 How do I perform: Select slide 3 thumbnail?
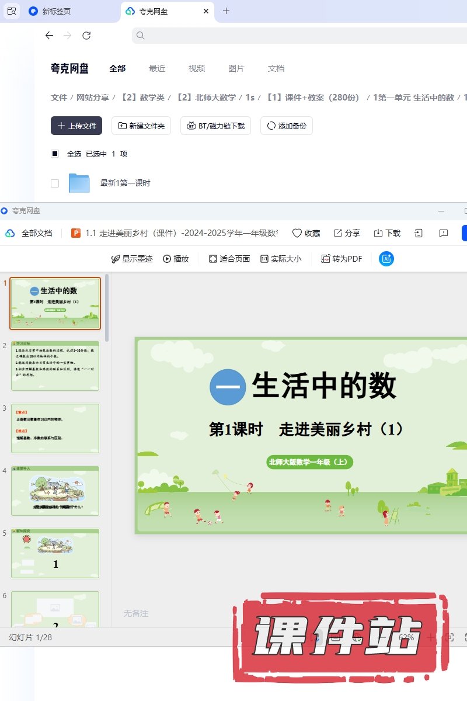(x=55, y=428)
